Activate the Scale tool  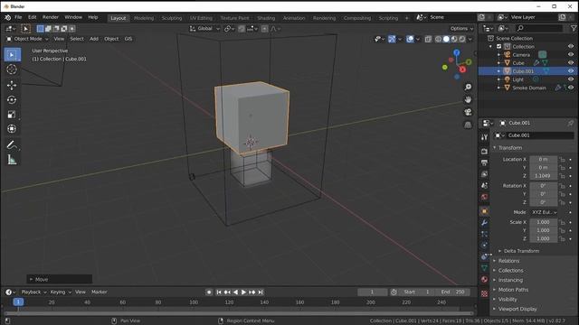pyautogui.click(x=12, y=115)
